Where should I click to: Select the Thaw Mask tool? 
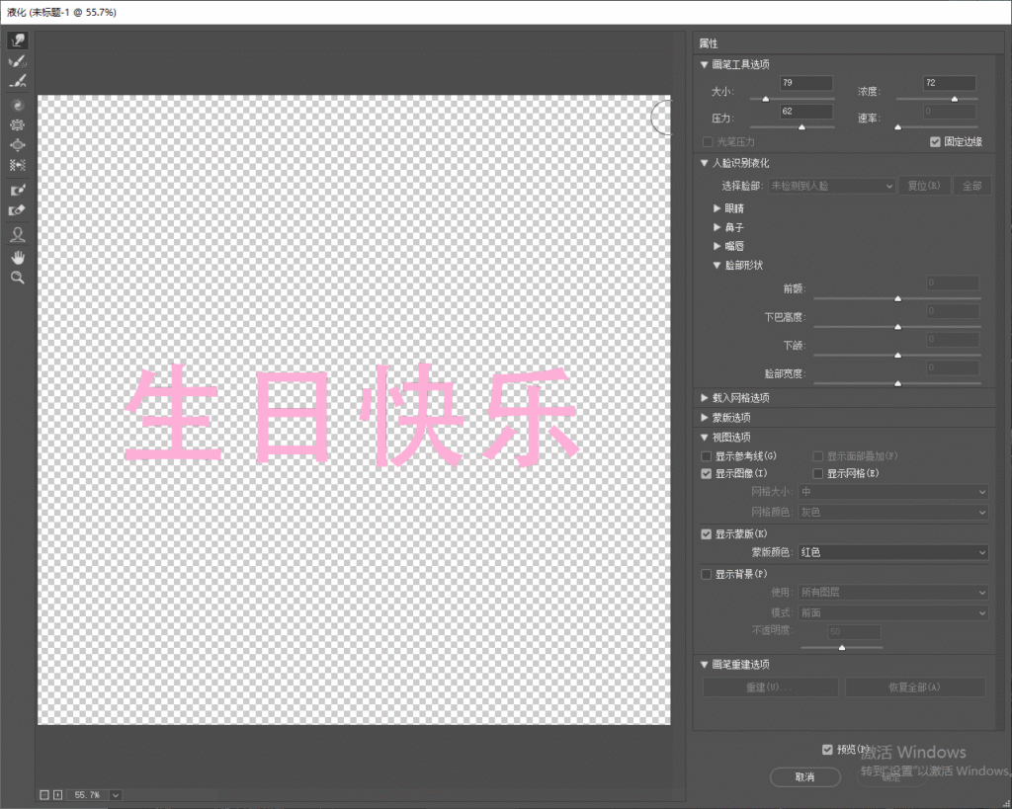pyautogui.click(x=18, y=209)
